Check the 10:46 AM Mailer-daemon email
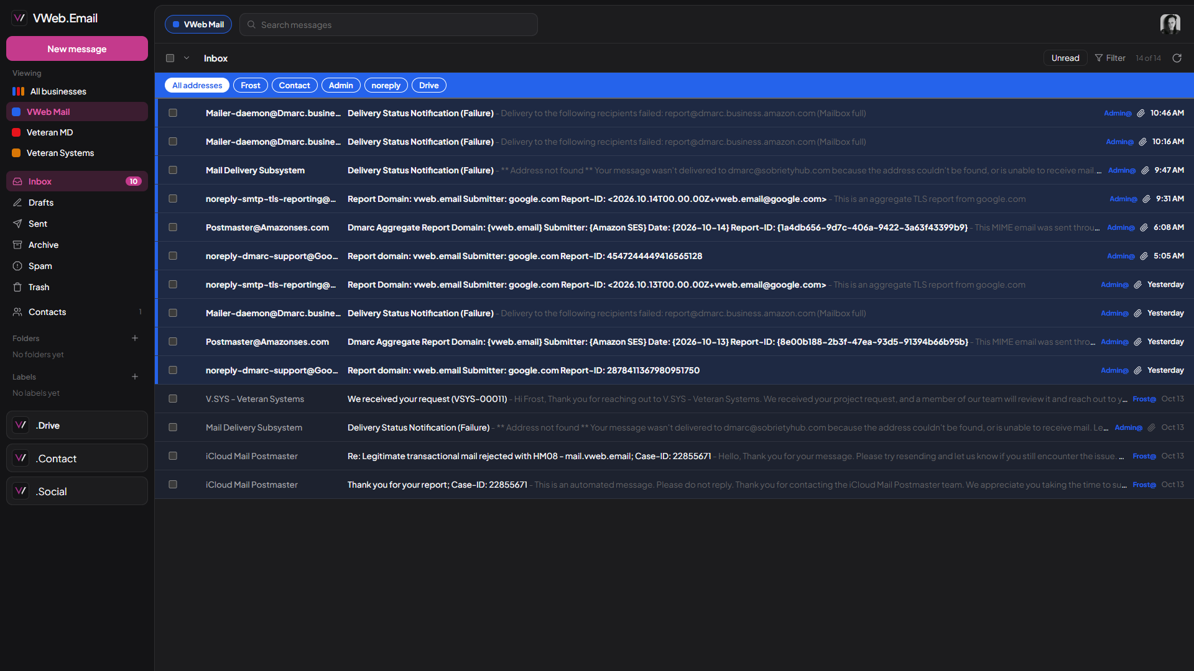This screenshot has width=1194, height=671. coord(173,113)
